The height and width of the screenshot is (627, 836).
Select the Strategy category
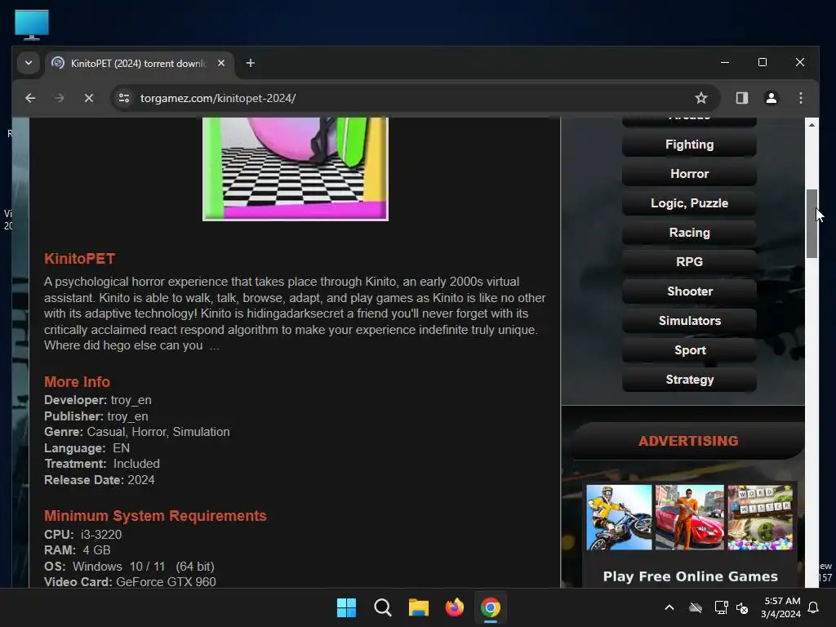point(689,380)
